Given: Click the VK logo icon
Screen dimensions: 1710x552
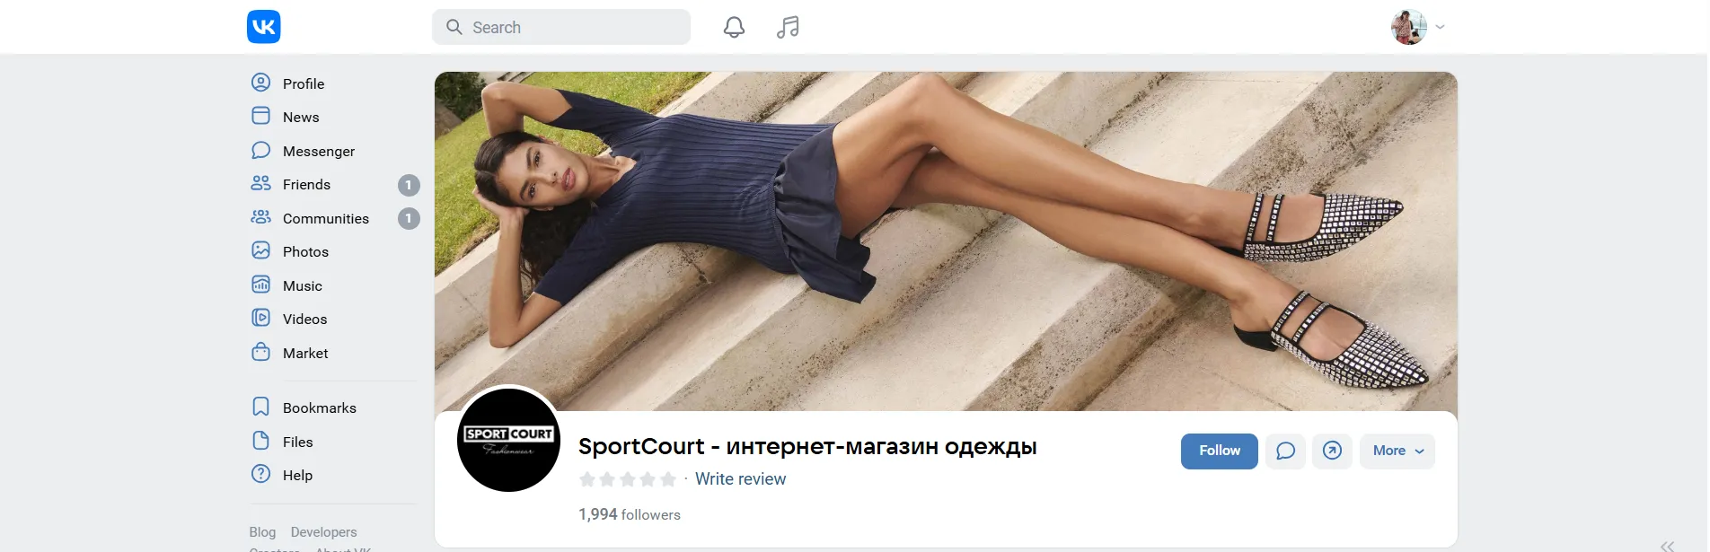Looking at the screenshot, I should [x=263, y=27].
